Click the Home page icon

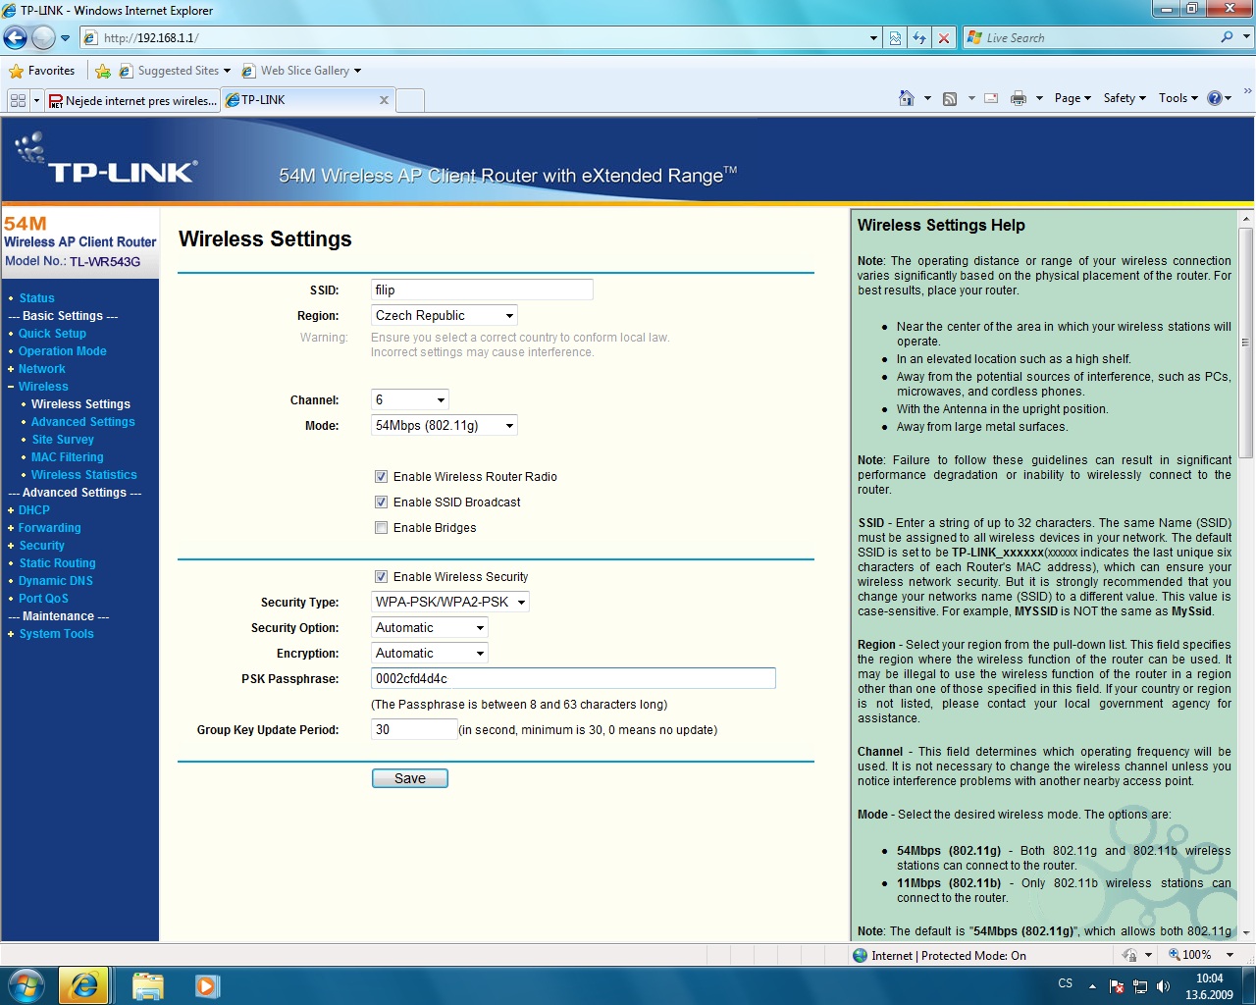click(x=907, y=98)
